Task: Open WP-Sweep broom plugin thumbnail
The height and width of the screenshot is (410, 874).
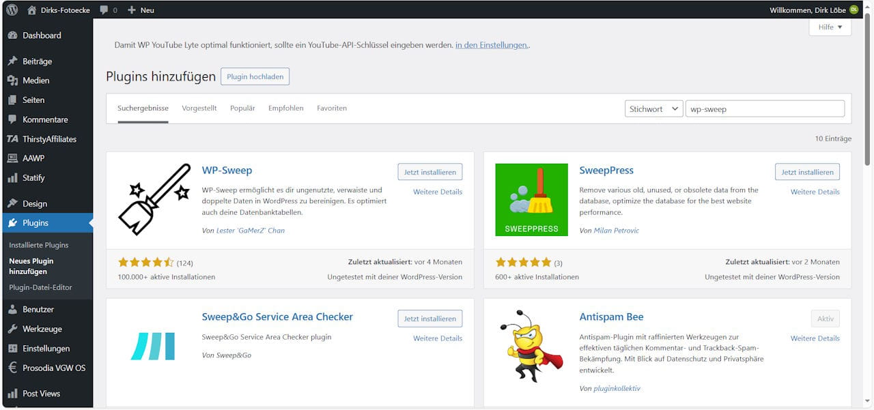Action: [154, 200]
